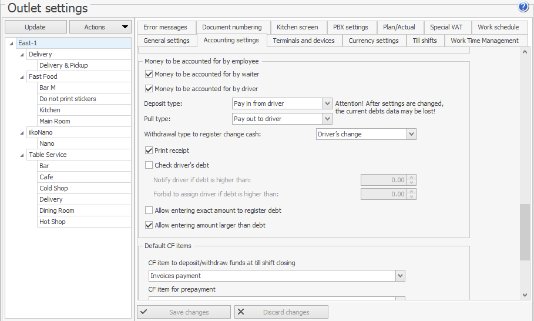The image size is (534, 321).
Task: Toggle the Print receipt checkbox
Action: 149,151
